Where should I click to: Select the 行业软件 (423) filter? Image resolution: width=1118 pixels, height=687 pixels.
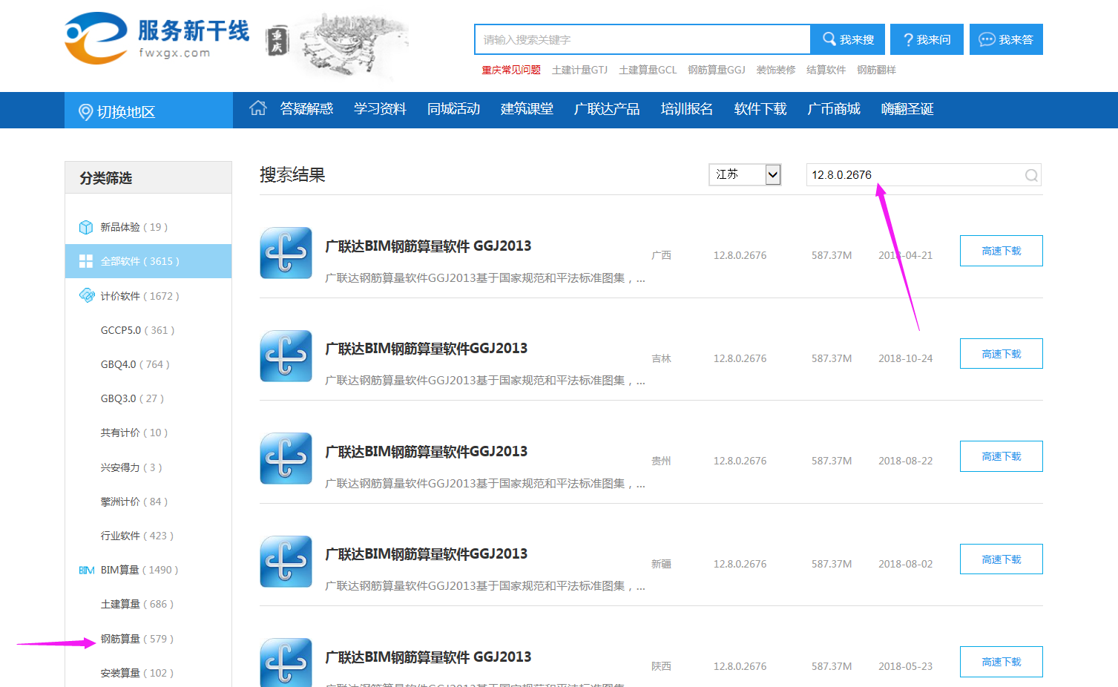[x=137, y=536]
